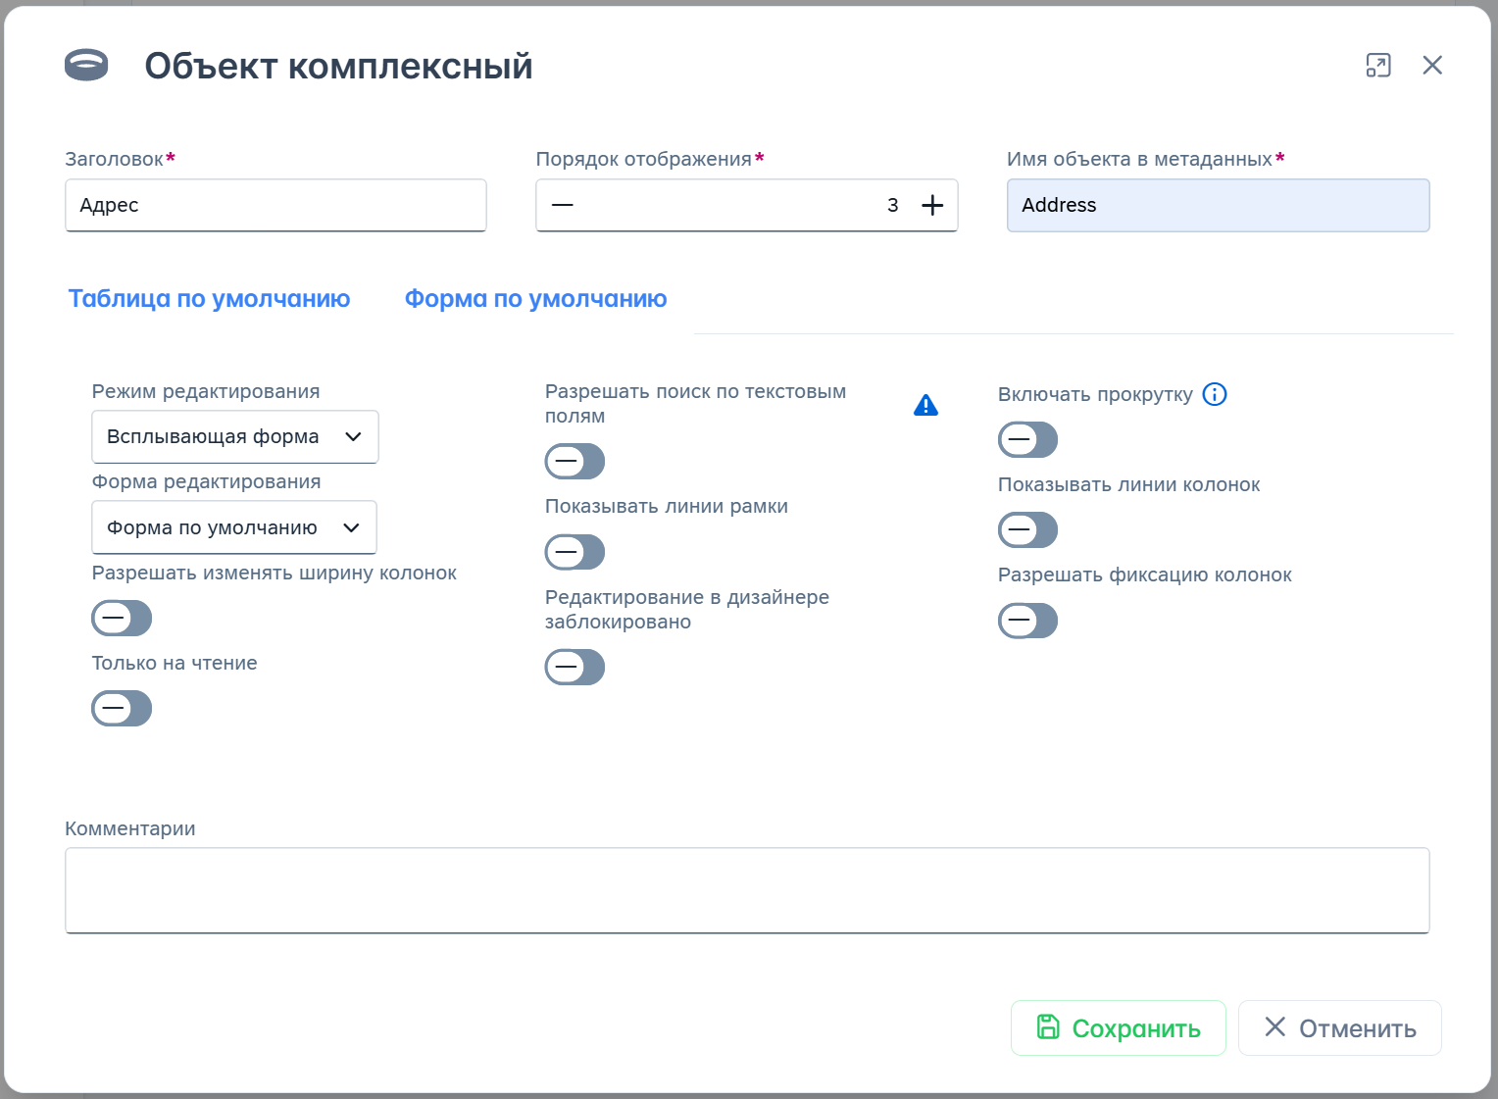
Task: Open the Режим редактирования dropdown
Action: (x=234, y=437)
